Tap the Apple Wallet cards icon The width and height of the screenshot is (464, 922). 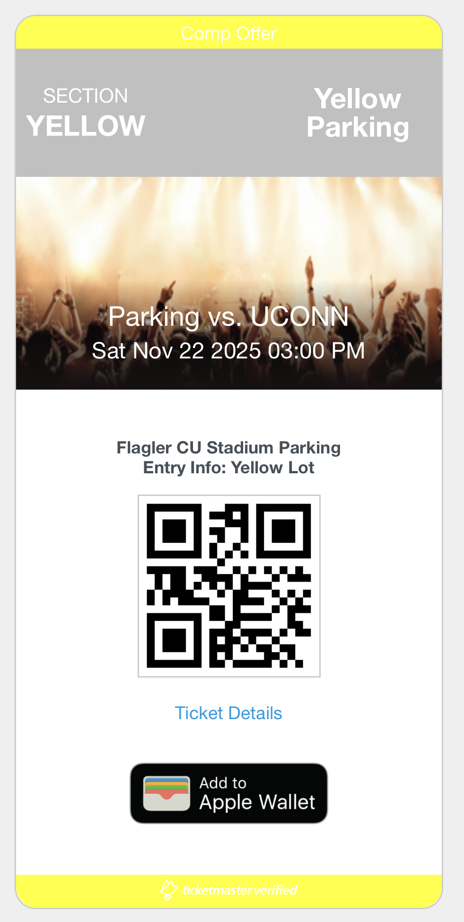(x=166, y=793)
